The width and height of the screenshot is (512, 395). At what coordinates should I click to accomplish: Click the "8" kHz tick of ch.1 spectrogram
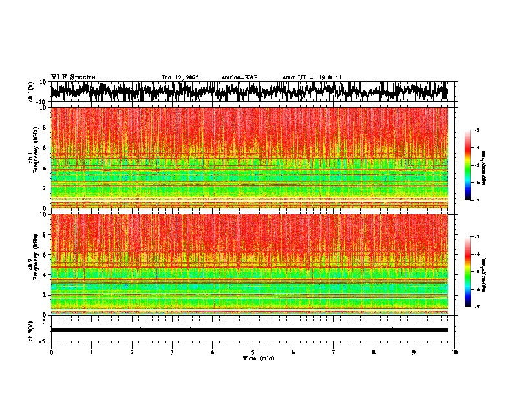(x=45, y=128)
